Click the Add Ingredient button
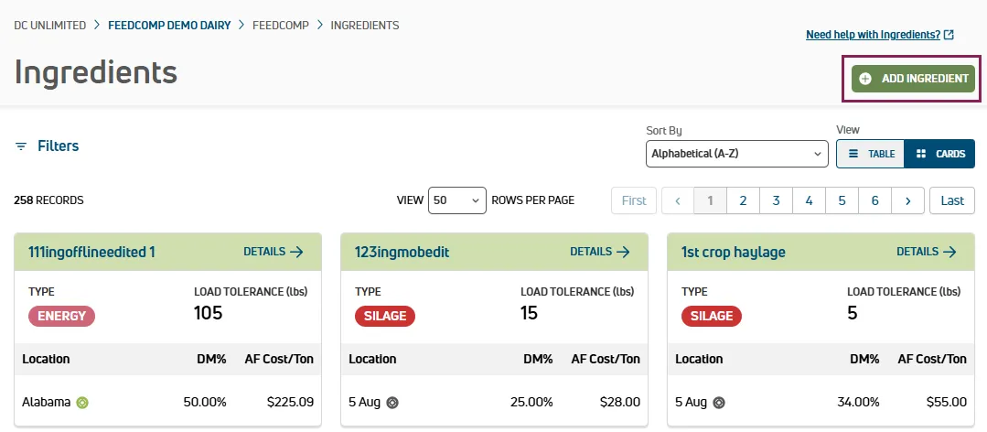 point(913,79)
